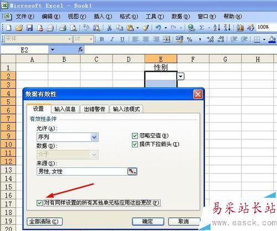Screen dimensions: 277x231
Task: Click the range selector icon in 来源 field
Action: [132, 172]
